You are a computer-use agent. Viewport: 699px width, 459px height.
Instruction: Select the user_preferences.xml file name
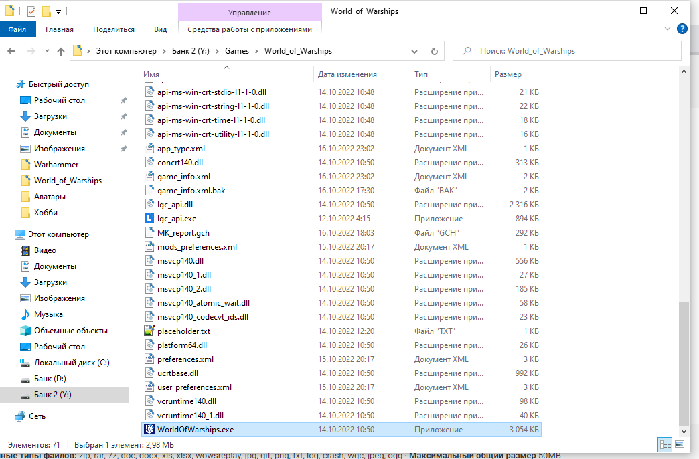194,387
